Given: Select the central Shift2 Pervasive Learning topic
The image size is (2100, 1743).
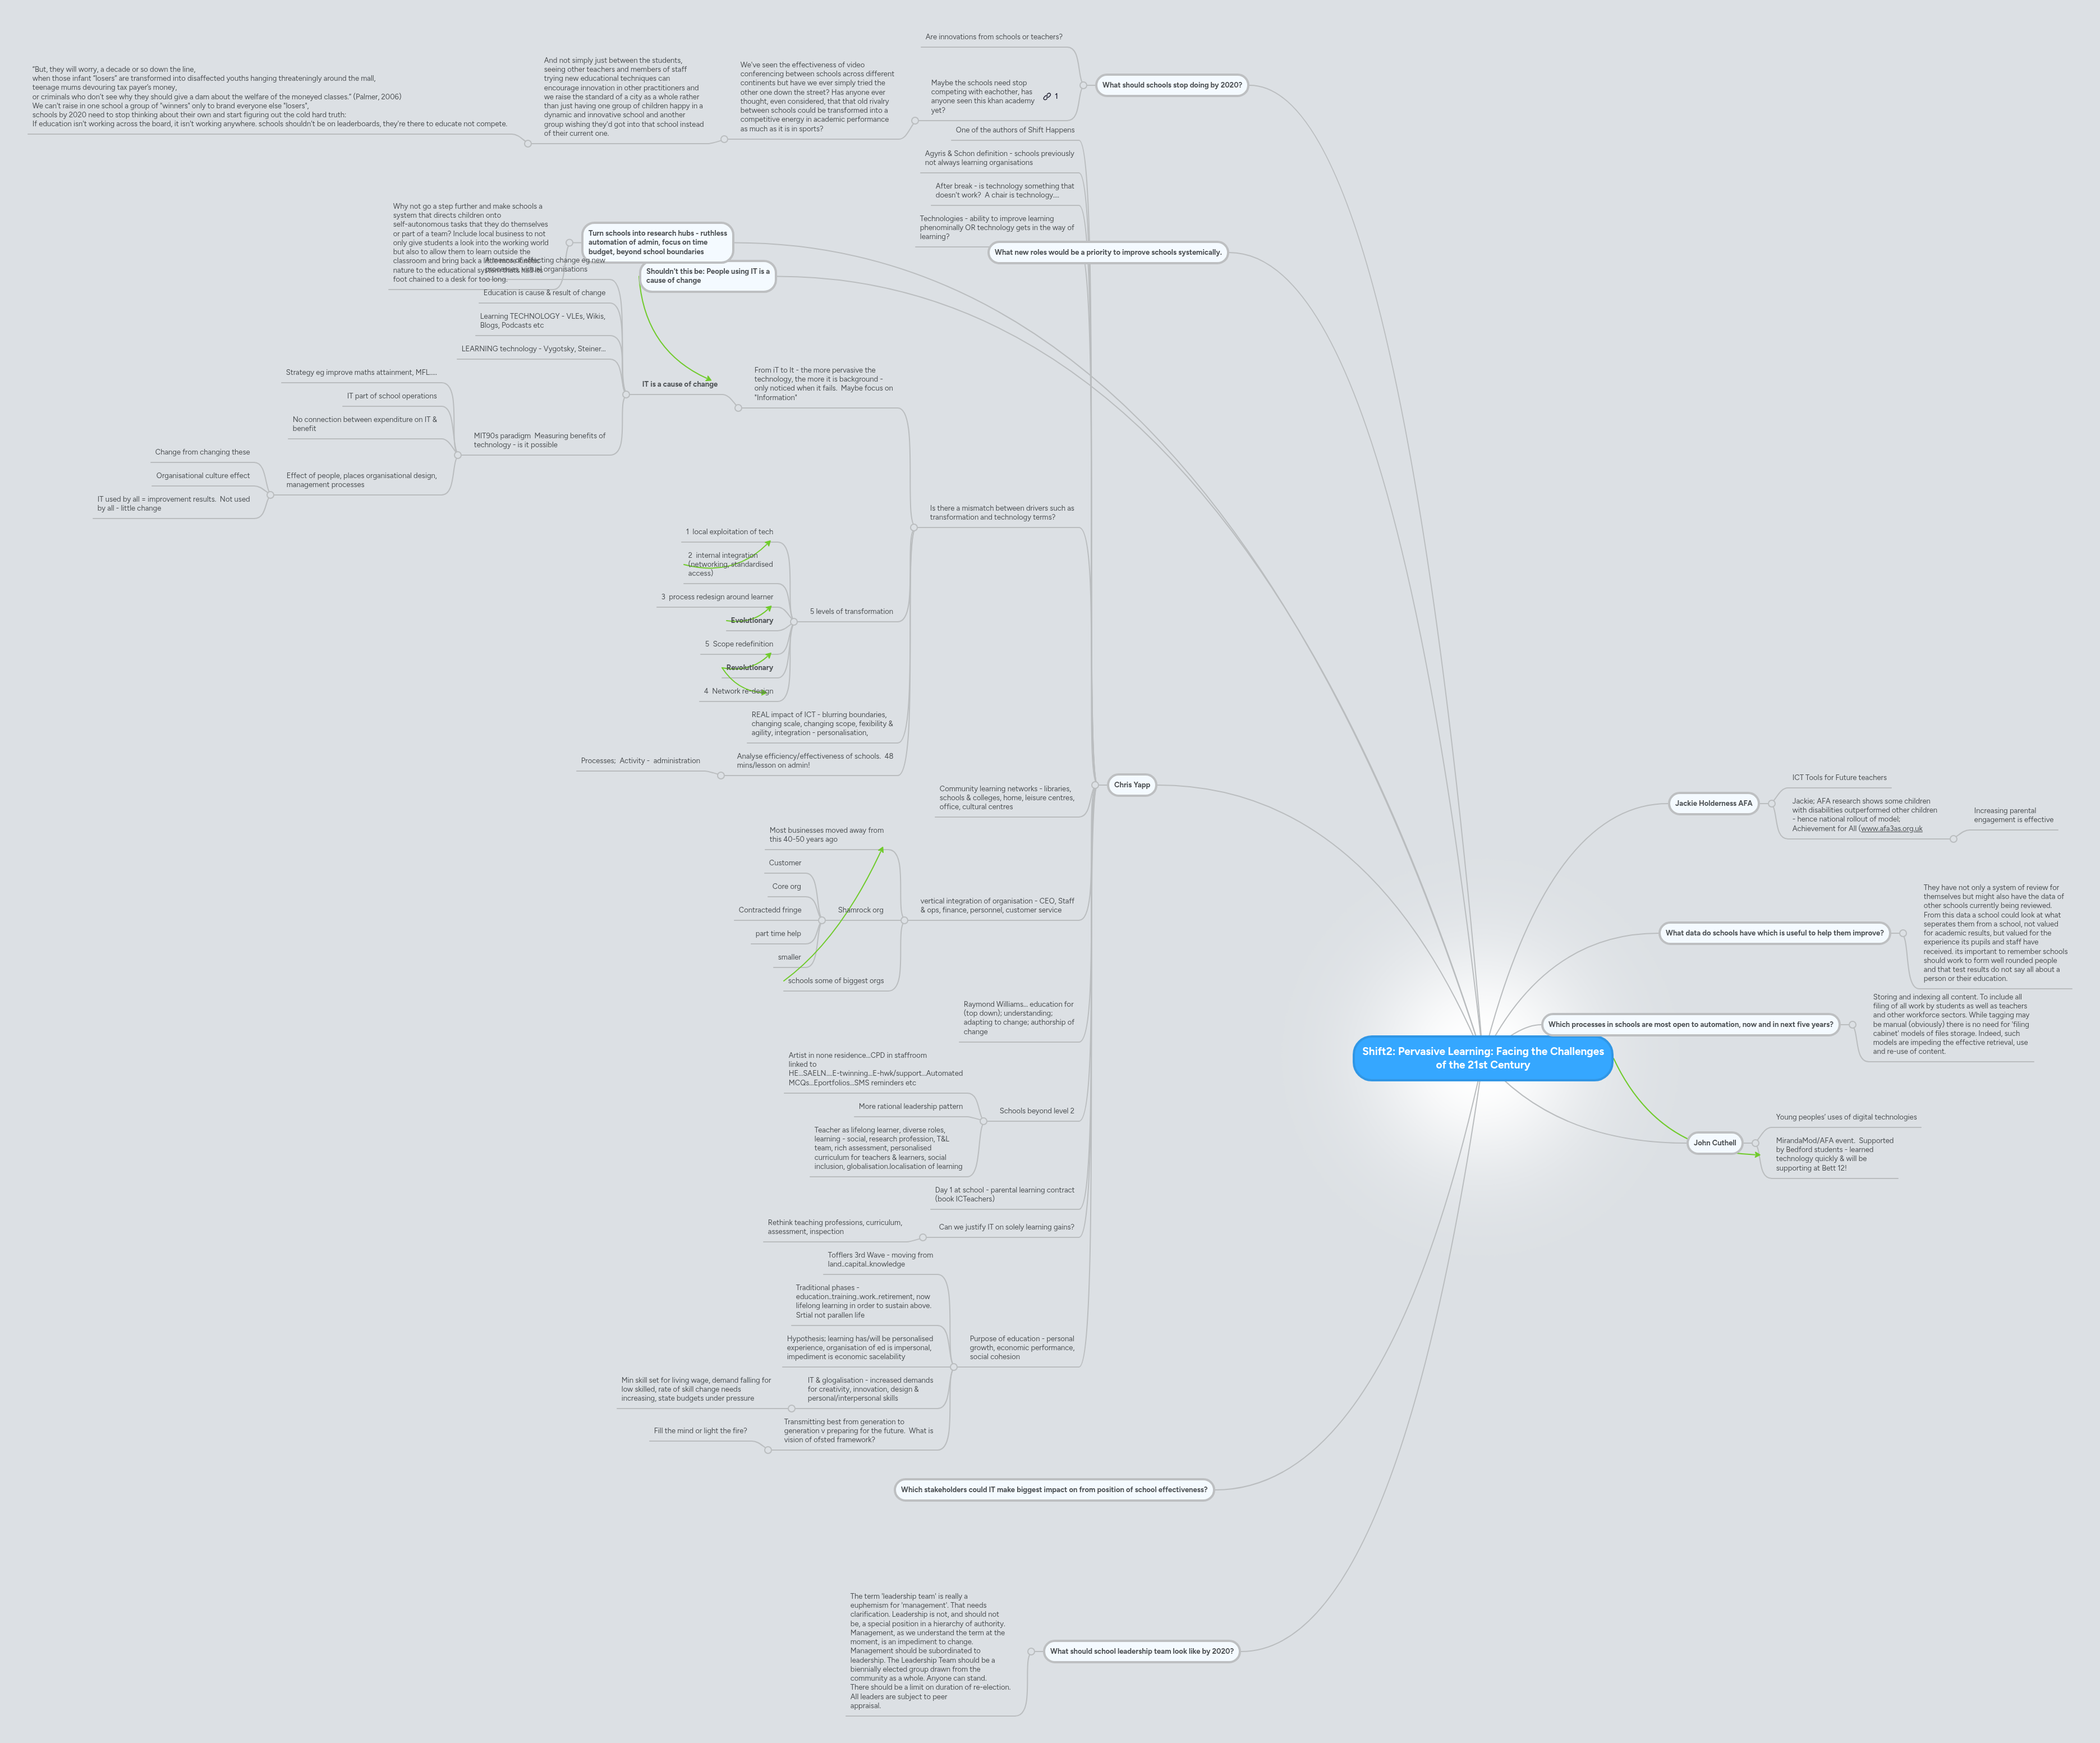Looking at the screenshot, I should click(x=1482, y=1058).
